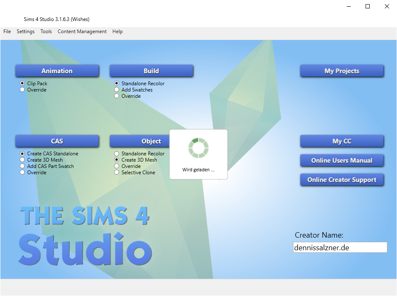Click the Animation button

tap(57, 71)
